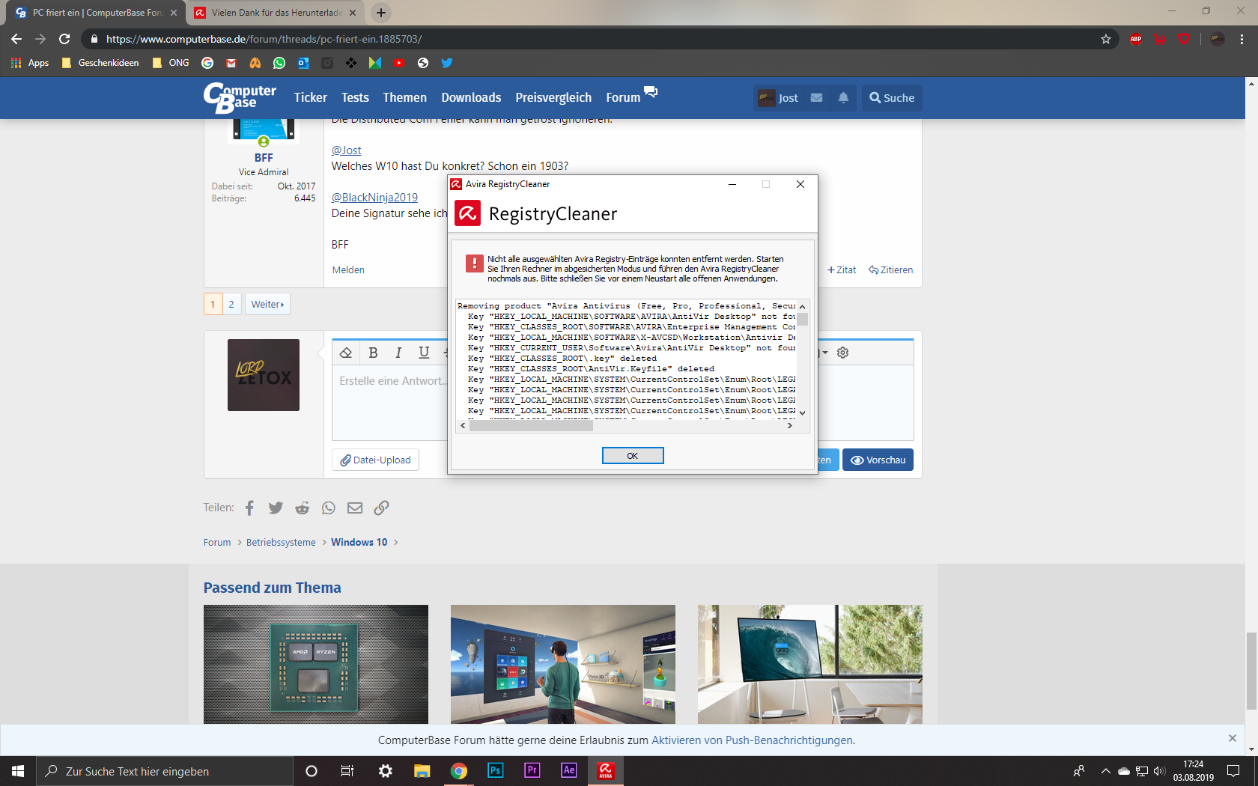Open the editor settings gear icon
1258x786 pixels.
(x=842, y=353)
